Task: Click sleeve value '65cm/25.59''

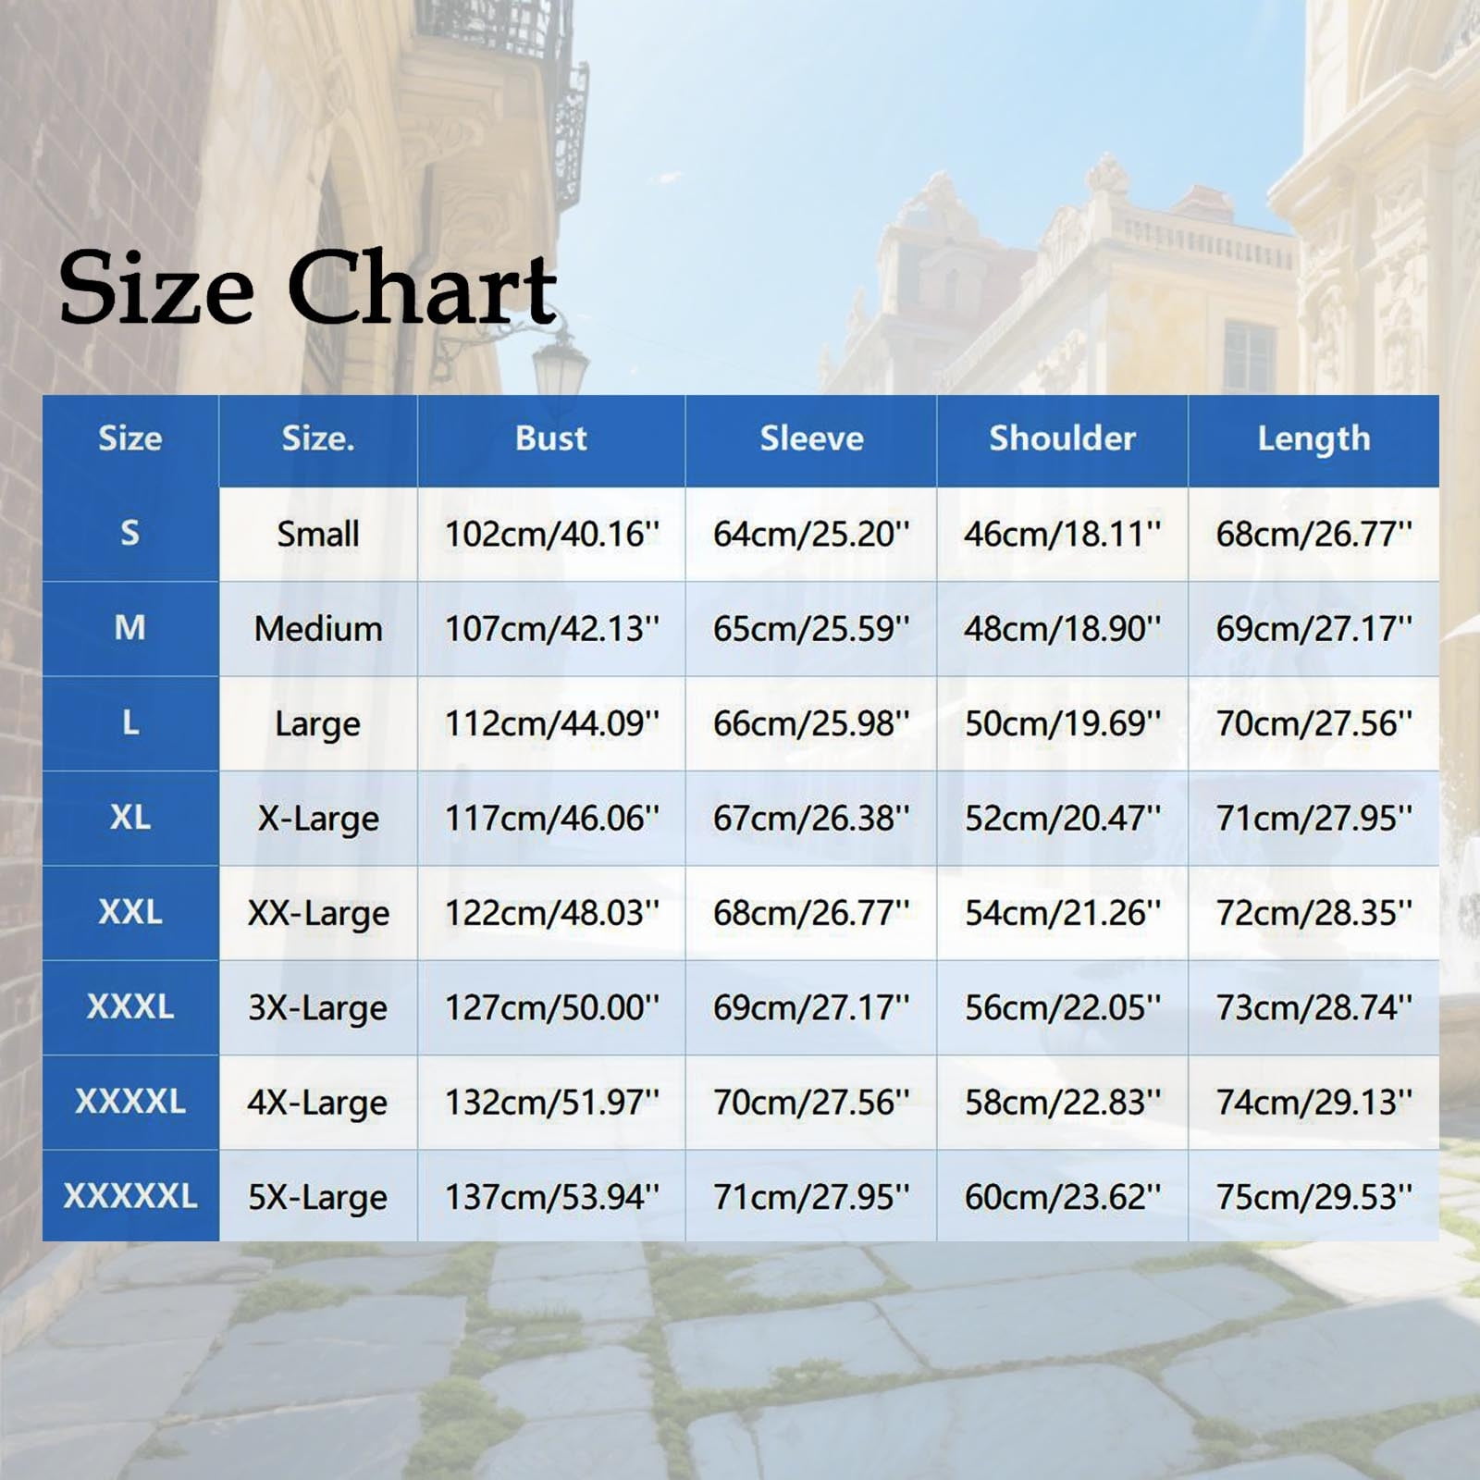Action: 811,629
